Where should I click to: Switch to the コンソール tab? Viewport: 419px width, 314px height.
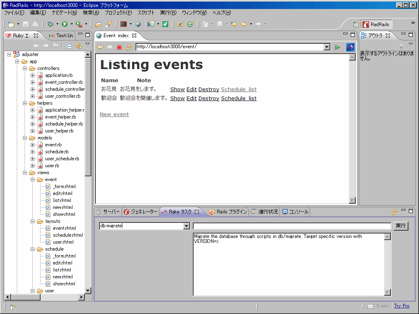(295, 212)
